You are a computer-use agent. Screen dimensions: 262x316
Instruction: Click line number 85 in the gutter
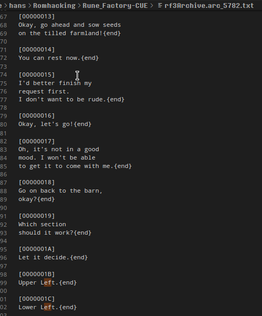pos(4,166)
